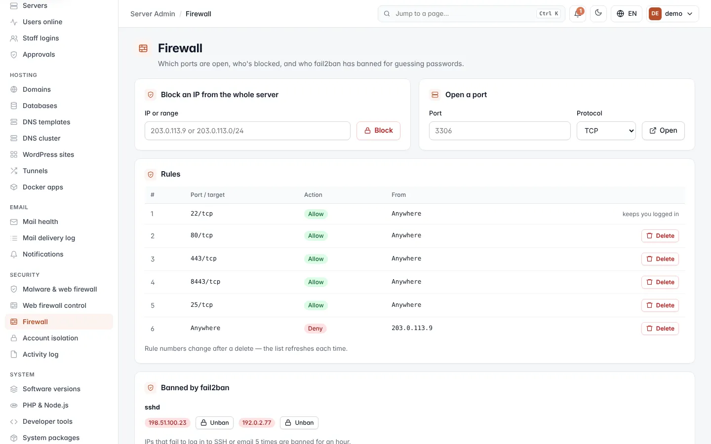Click the Firewall page header icon
Image resolution: width=711 pixels, height=444 pixels.
pyautogui.click(x=143, y=48)
